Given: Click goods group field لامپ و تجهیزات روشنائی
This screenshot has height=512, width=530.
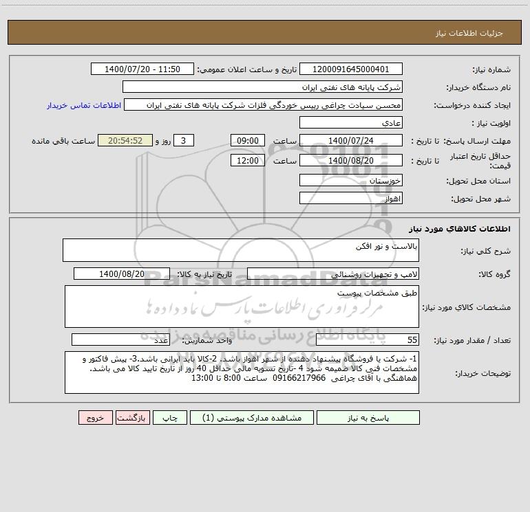Looking at the screenshot, I should pos(333,274).
